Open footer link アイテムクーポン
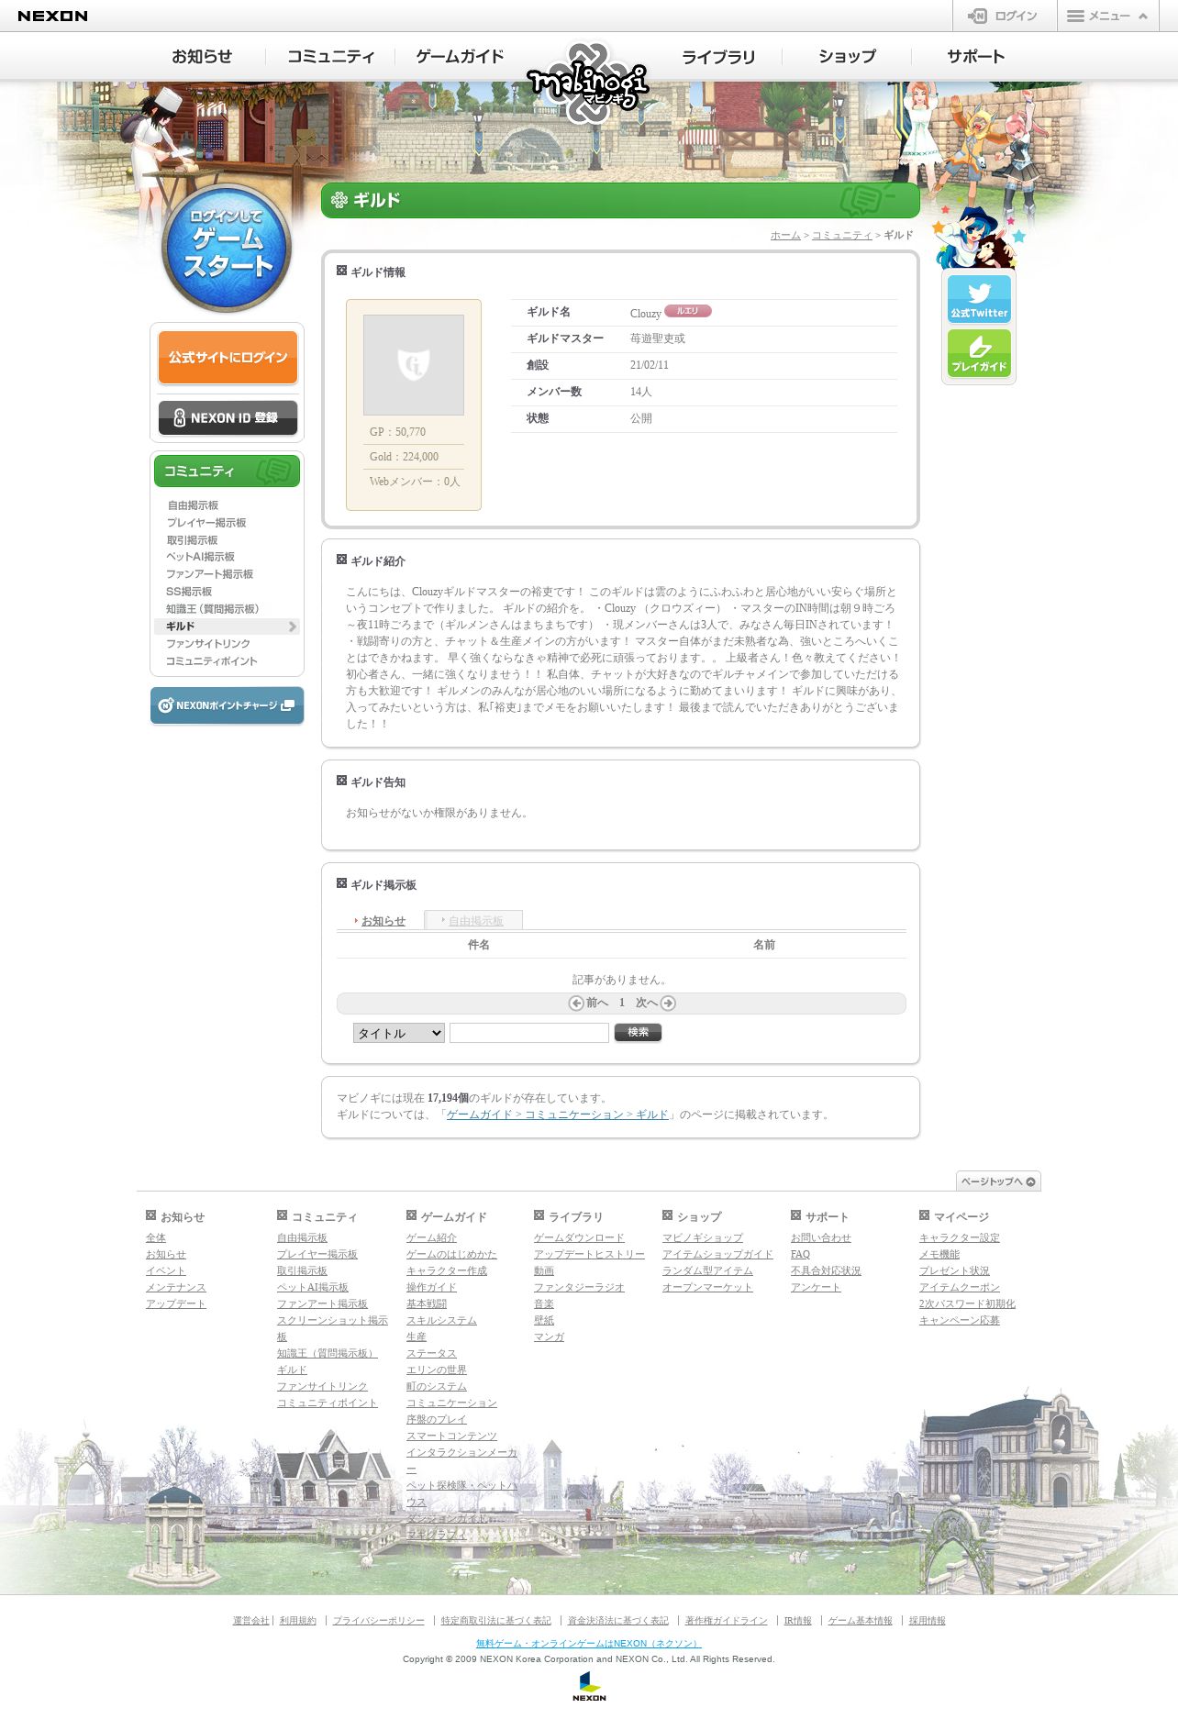This screenshot has width=1178, height=1719. 960,1287
